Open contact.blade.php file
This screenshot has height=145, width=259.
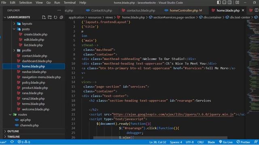coord(34,56)
